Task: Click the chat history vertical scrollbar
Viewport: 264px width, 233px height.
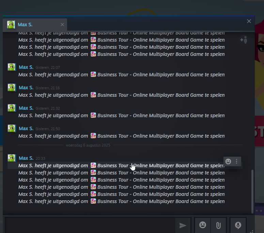Action: [252, 191]
